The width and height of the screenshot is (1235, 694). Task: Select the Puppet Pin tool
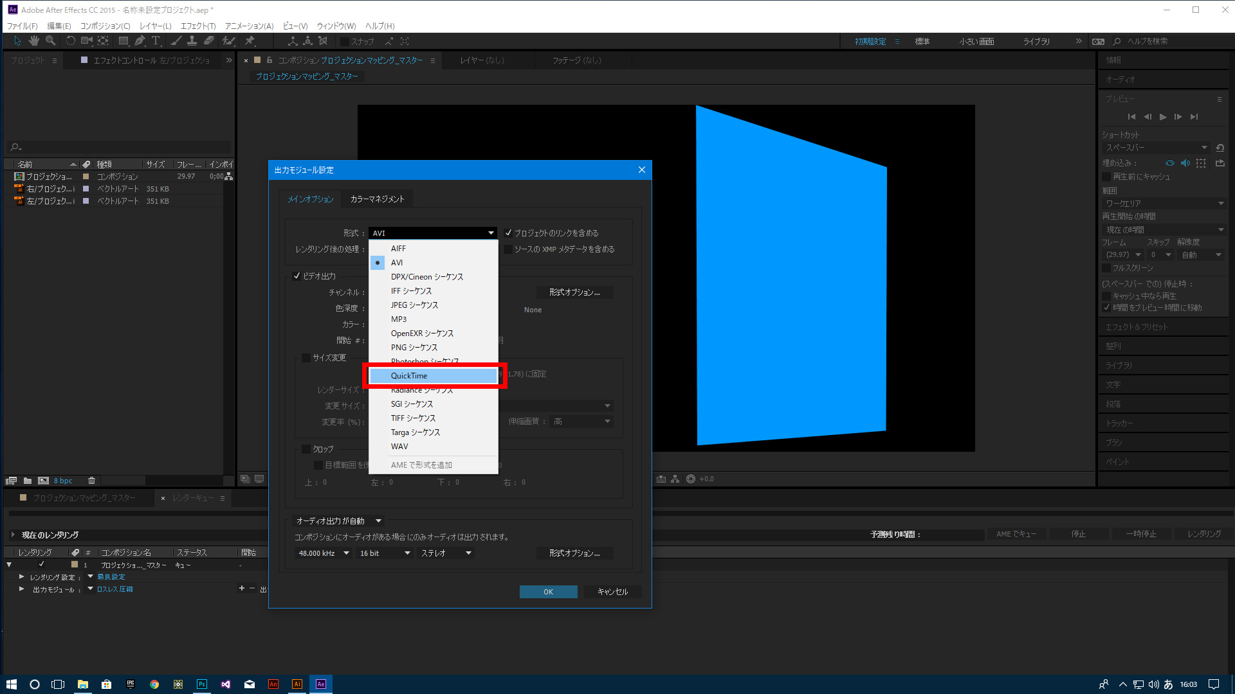[x=250, y=41]
